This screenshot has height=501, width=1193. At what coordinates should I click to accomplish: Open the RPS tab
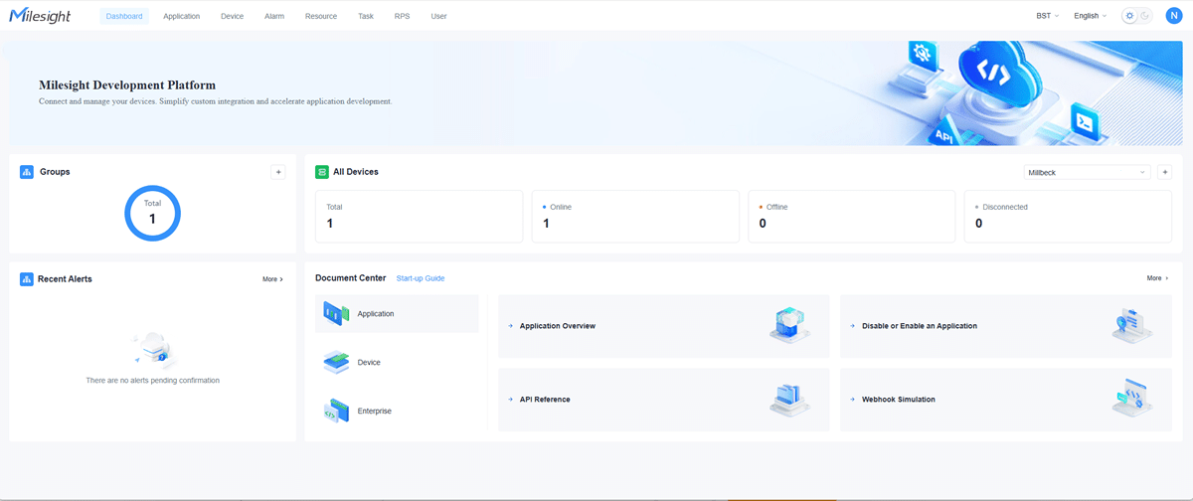click(x=402, y=16)
